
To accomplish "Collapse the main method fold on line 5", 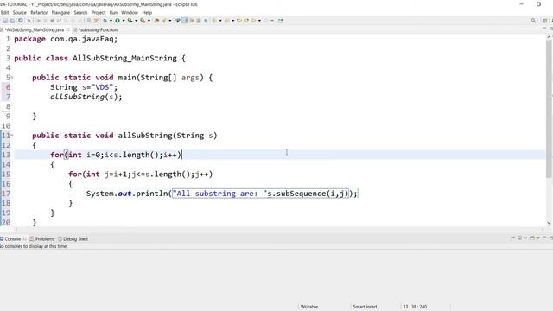I will pos(12,77).
